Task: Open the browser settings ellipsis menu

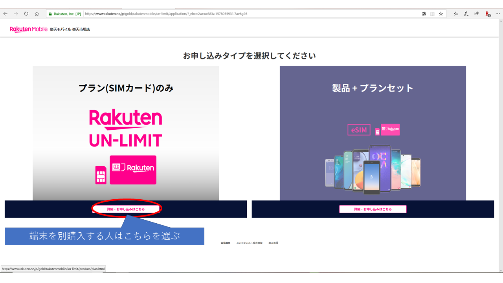Action: pyautogui.click(x=498, y=14)
